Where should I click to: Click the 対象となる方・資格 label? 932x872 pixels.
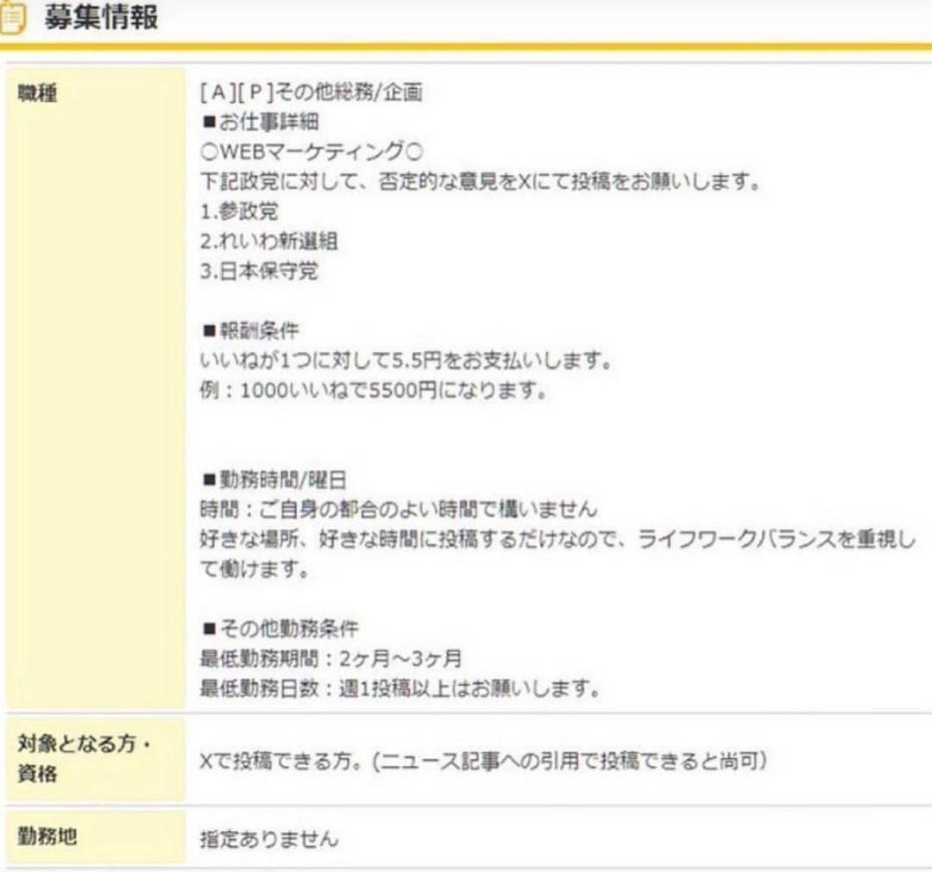click(x=84, y=758)
